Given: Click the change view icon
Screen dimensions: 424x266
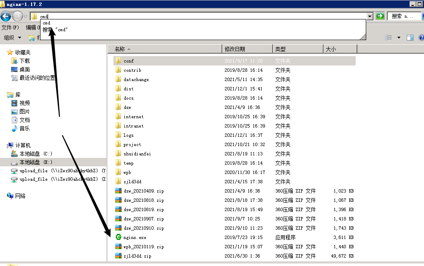Looking at the screenshot, I should click(388, 37).
